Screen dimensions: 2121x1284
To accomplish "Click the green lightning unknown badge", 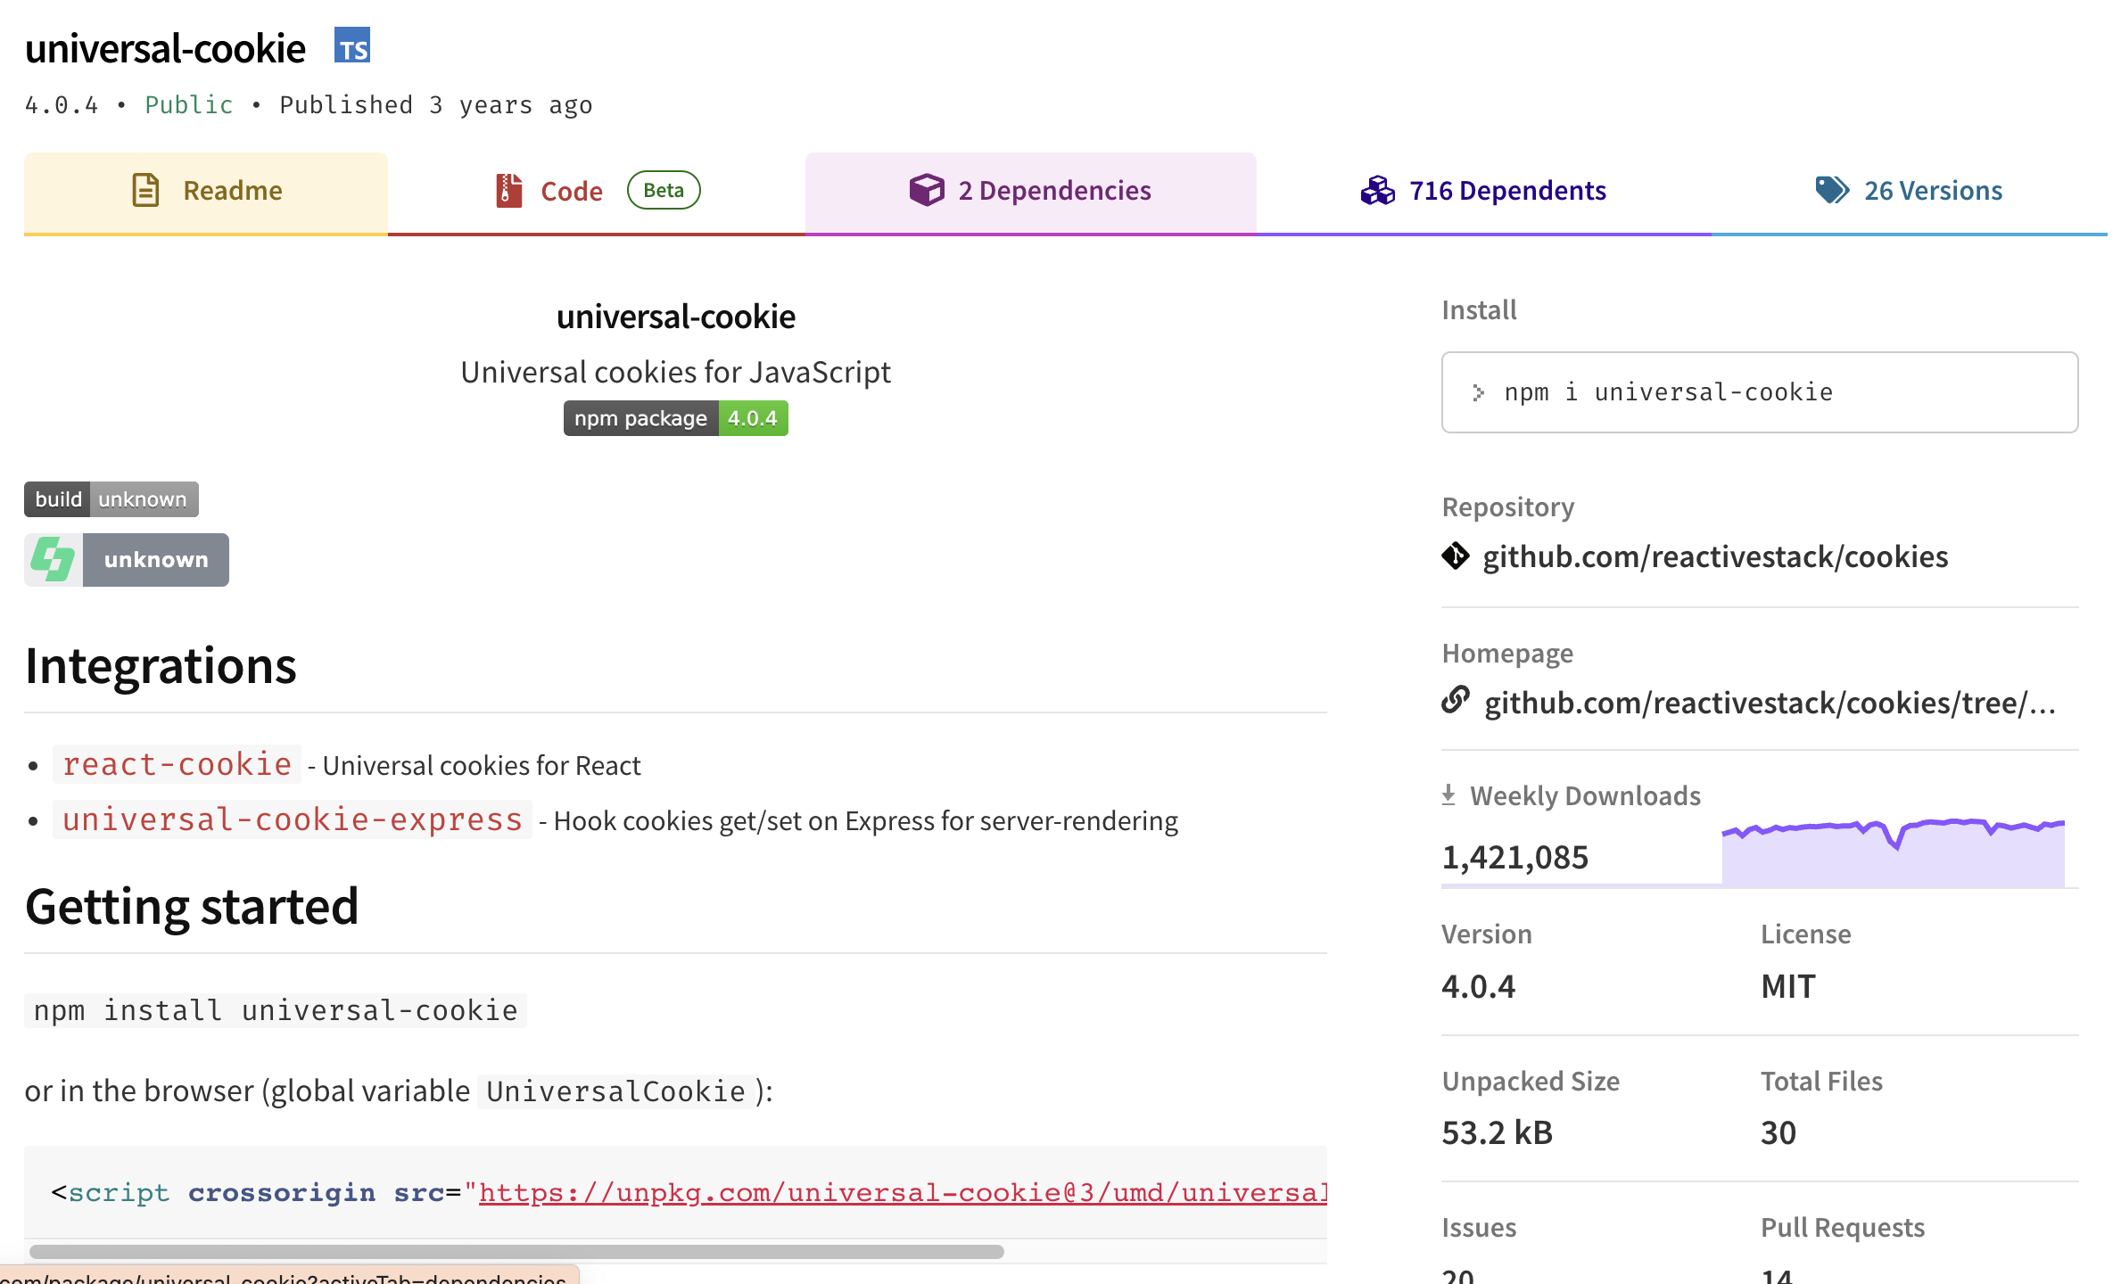I will (x=127, y=560).
